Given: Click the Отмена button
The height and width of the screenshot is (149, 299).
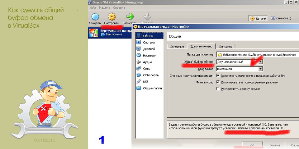Looking at the screenshot, I should 275,145.
